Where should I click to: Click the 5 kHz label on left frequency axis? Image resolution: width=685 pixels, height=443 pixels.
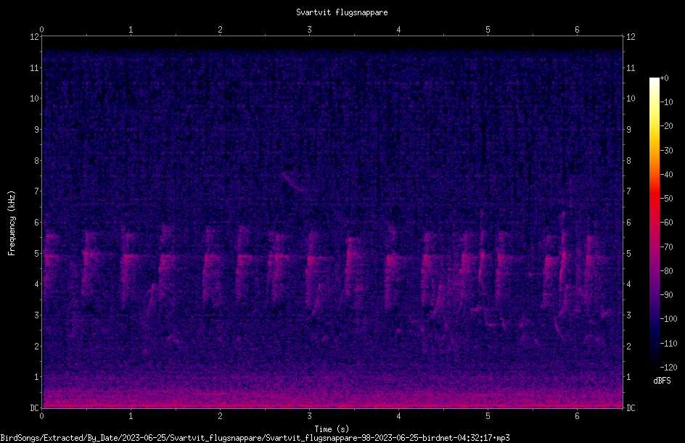(37, 254)
